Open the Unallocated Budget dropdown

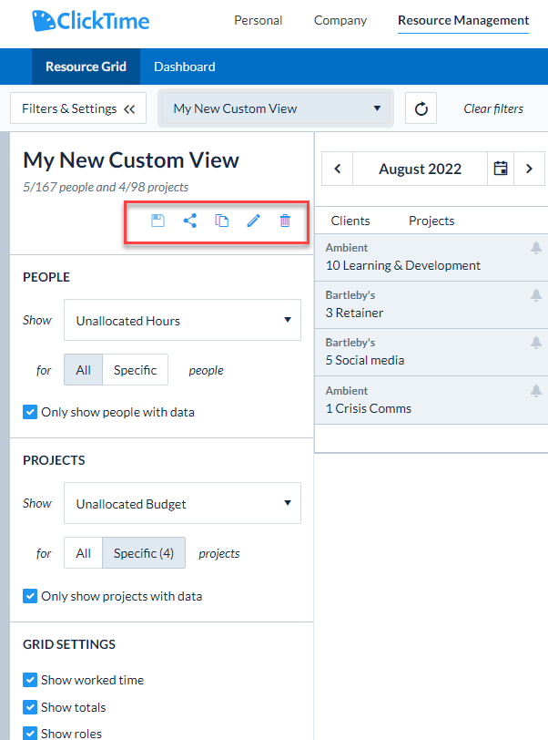click(182, 503)
